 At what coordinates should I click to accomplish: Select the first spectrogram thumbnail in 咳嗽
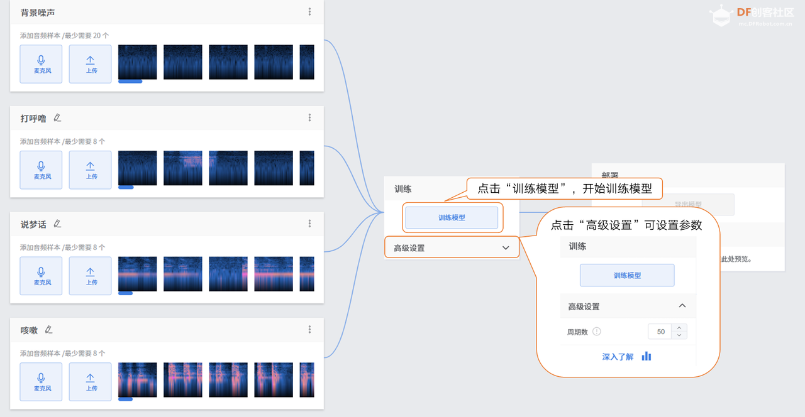coord(137,379)
